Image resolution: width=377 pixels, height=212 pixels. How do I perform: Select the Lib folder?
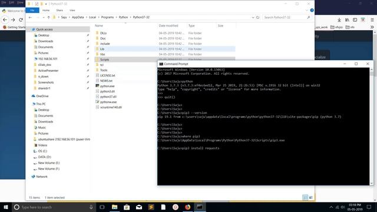click(x=102, y=49)
